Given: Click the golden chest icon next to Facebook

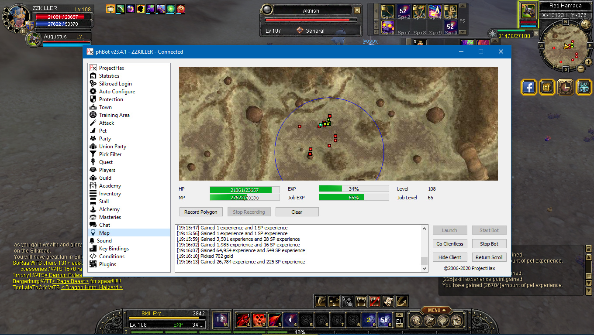Looking at the screenshot, I should tap(547, 87).
